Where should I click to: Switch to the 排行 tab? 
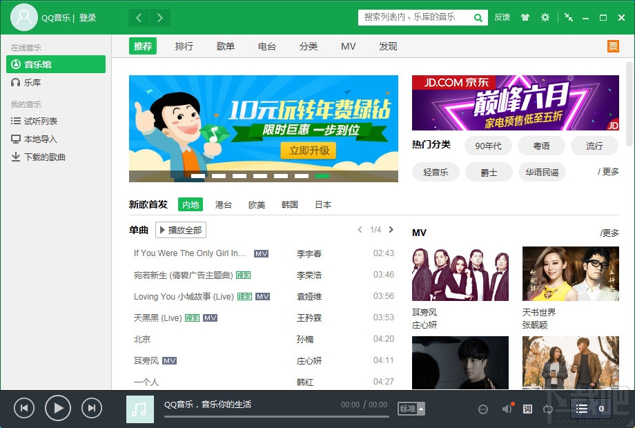[184, 46]
